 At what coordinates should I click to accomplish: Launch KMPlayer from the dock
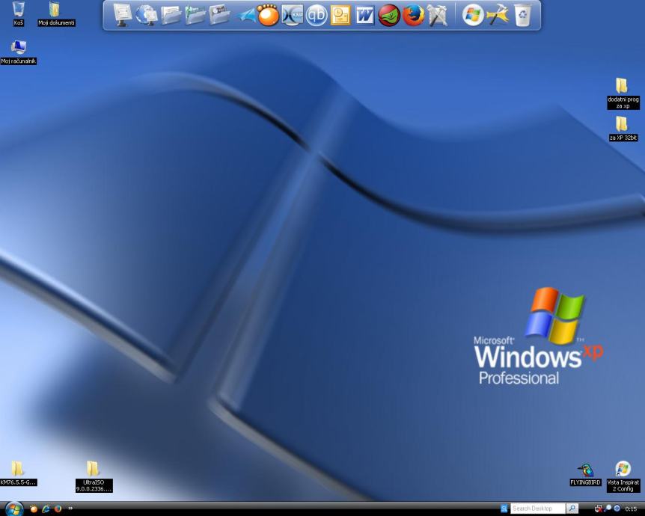[x=292, y=15]
